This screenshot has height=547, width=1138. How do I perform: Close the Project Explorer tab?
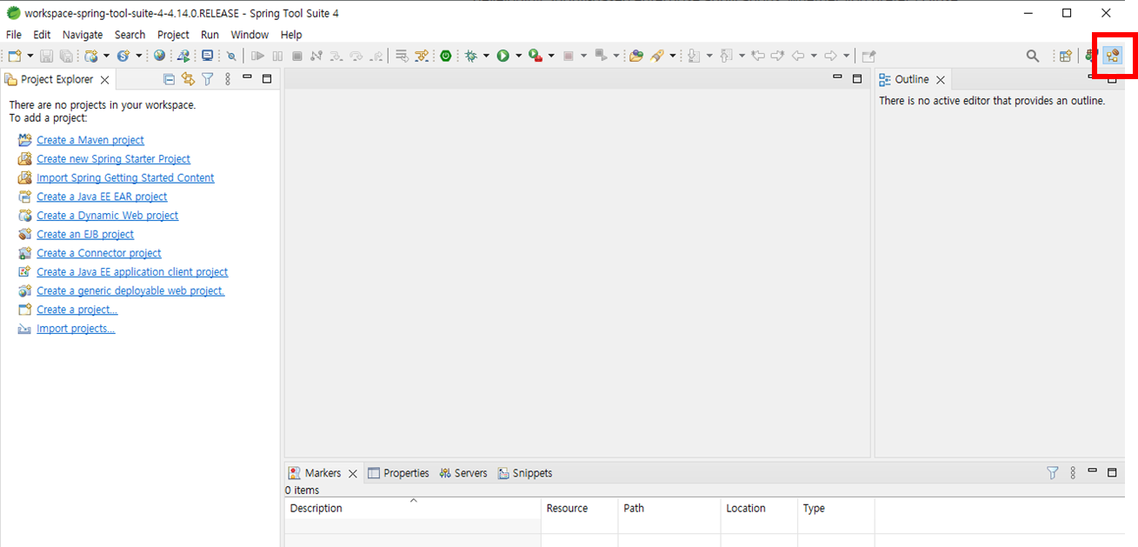(x=104, y=79)
